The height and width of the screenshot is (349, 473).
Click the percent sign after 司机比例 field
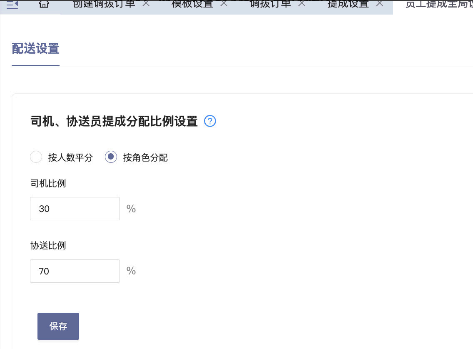(131, 209)
